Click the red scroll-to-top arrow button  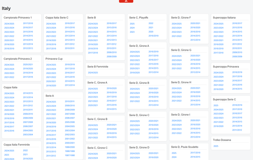pos(126,1)
